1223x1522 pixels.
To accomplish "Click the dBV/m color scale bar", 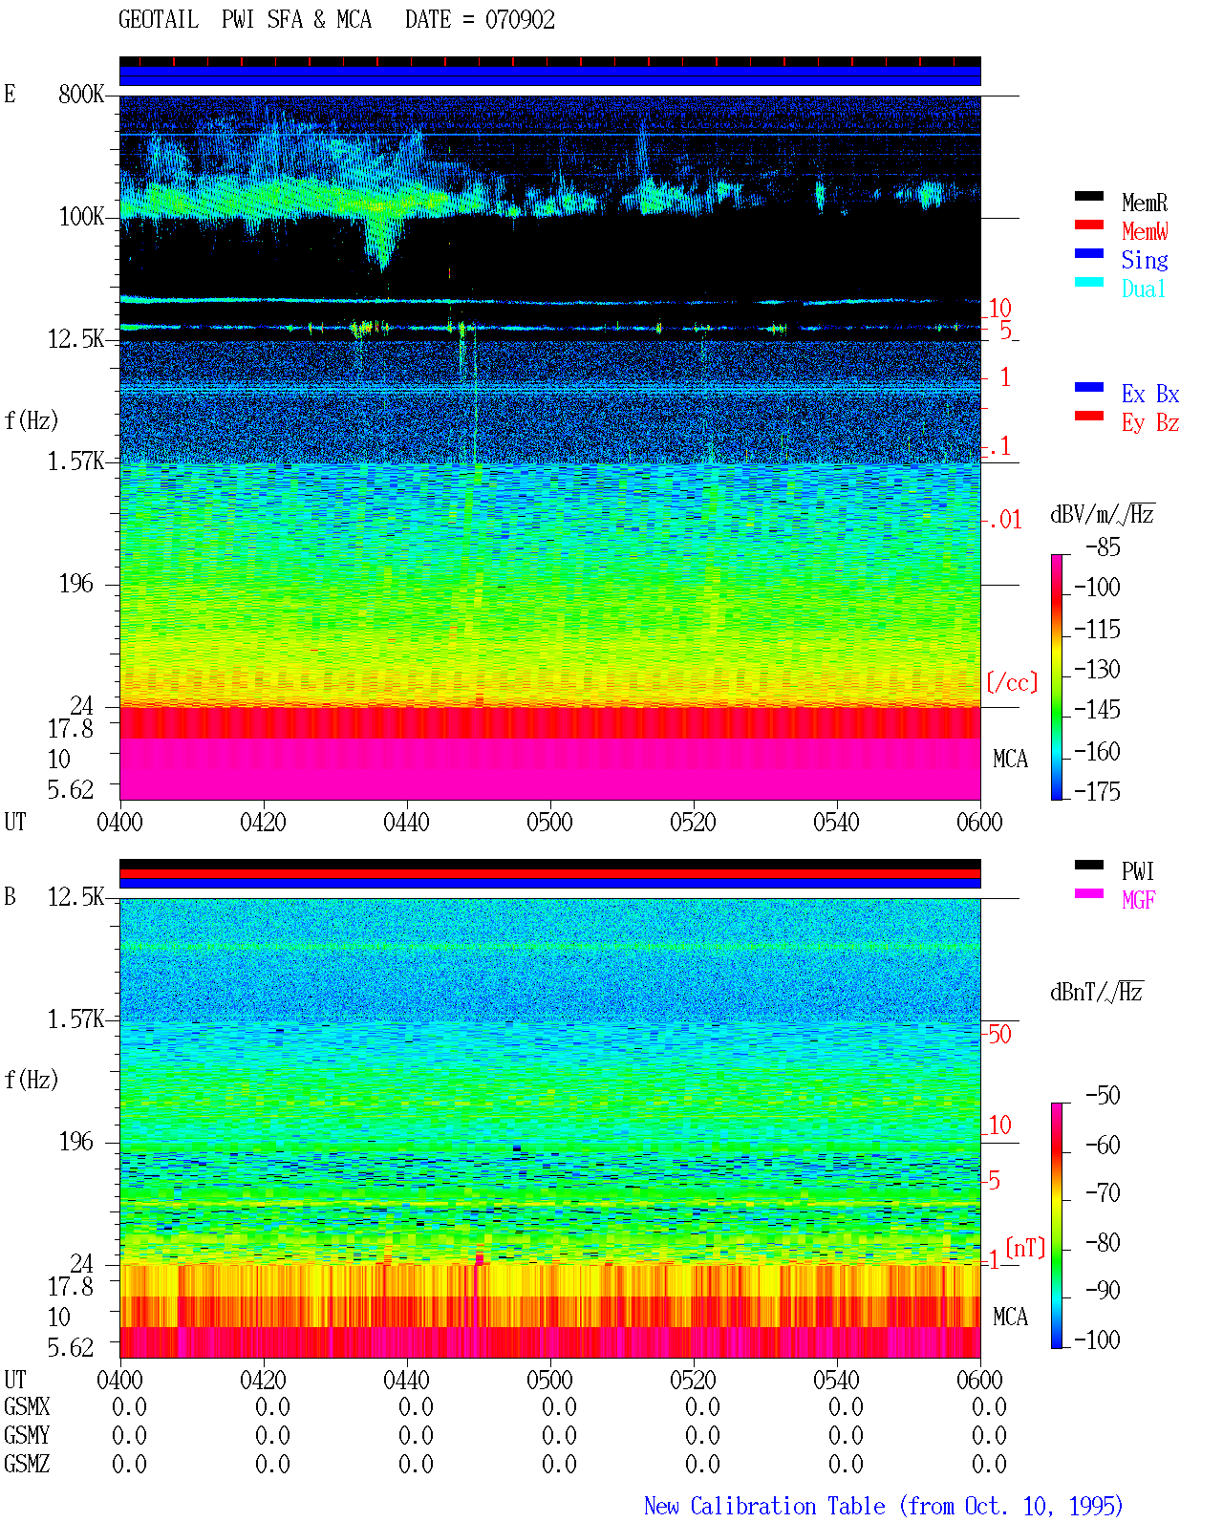I will pos(1056,676).
